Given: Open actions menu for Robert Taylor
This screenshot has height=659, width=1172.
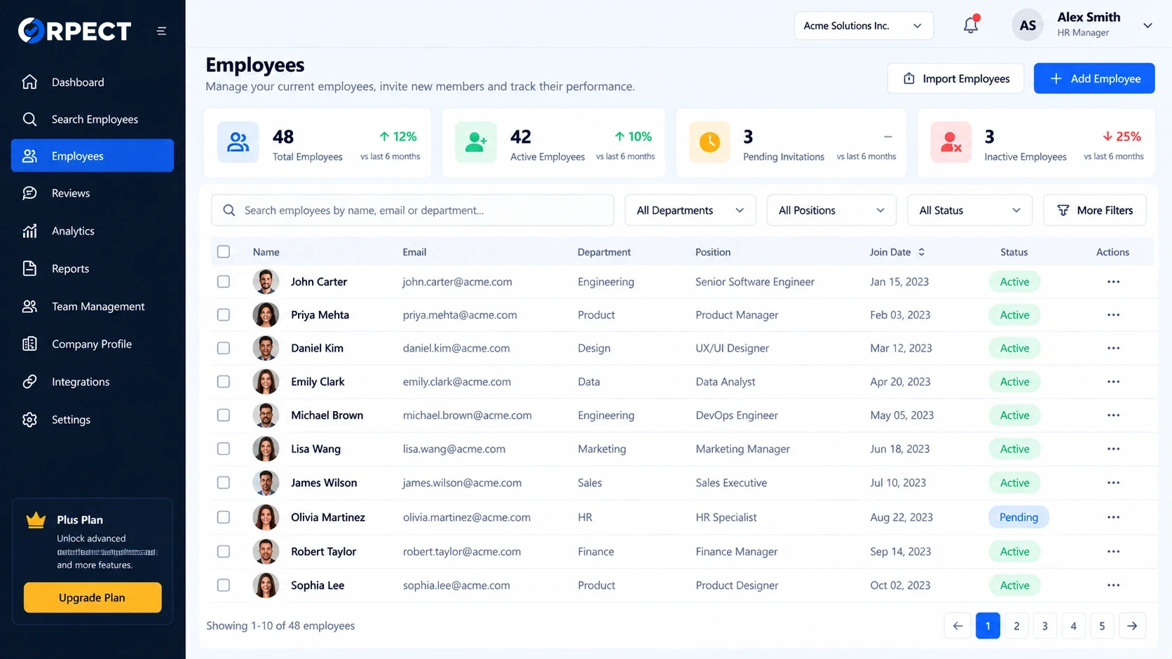Looking at the screenshot, I should point(1113,551).
